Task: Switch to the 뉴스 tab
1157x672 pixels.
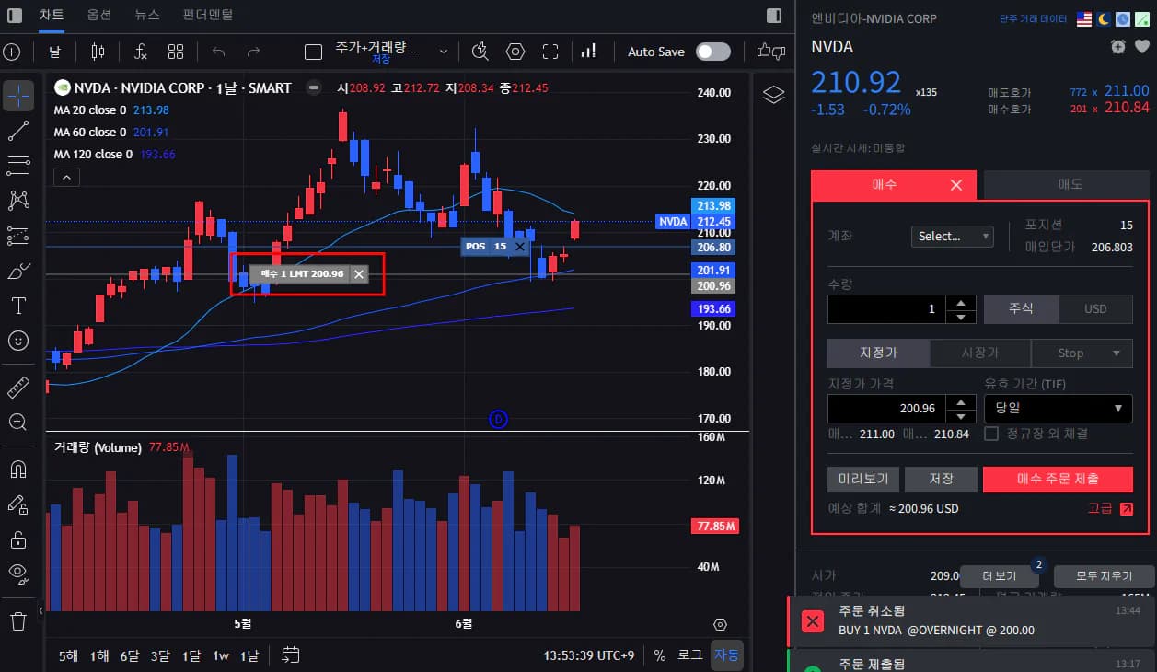Action: [146, 15]
